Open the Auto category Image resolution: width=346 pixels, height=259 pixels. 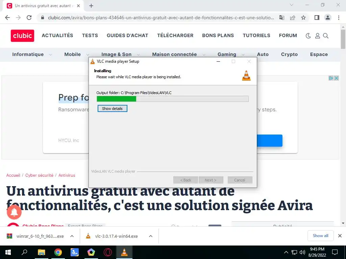click(263, 54)
